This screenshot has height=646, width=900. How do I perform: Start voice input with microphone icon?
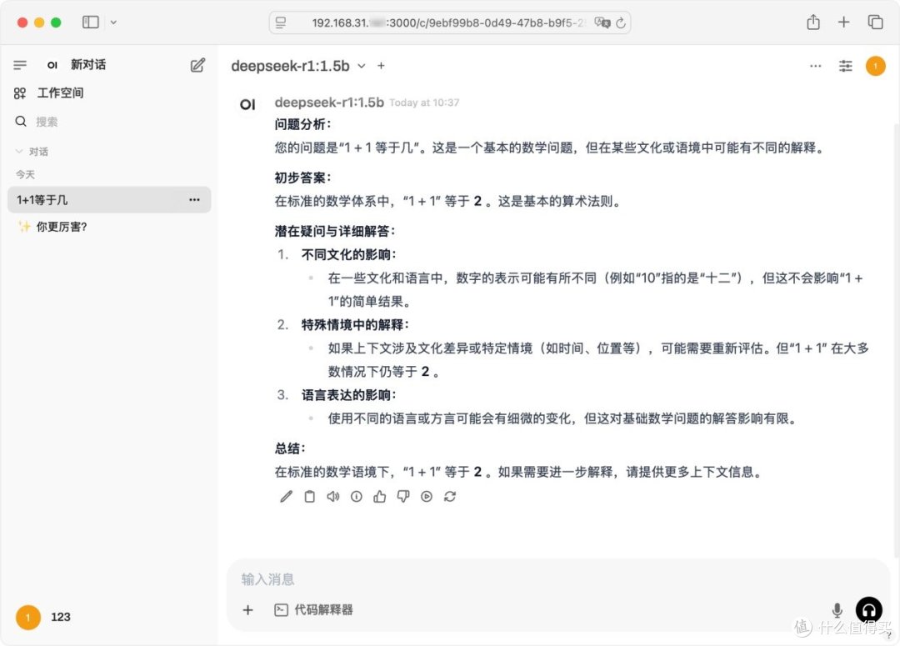click(837, 610)
